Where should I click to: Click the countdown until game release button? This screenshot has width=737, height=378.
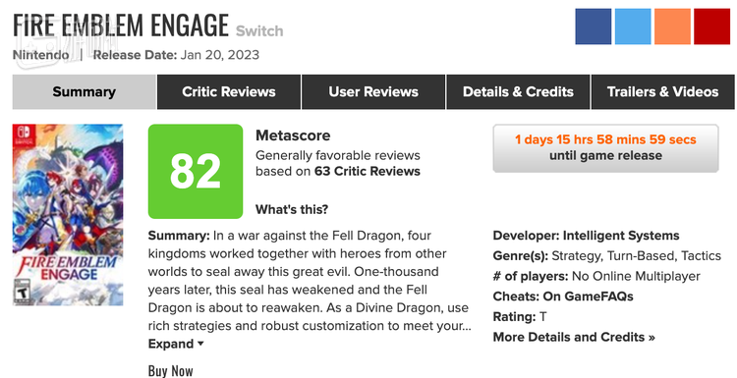[x=605, y=148]
